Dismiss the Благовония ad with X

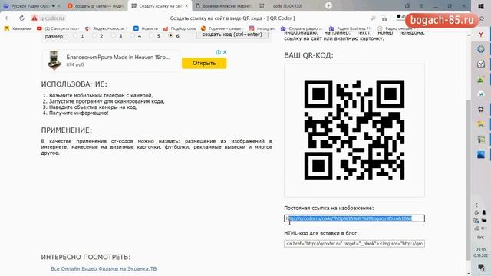[x=225, y=52]
